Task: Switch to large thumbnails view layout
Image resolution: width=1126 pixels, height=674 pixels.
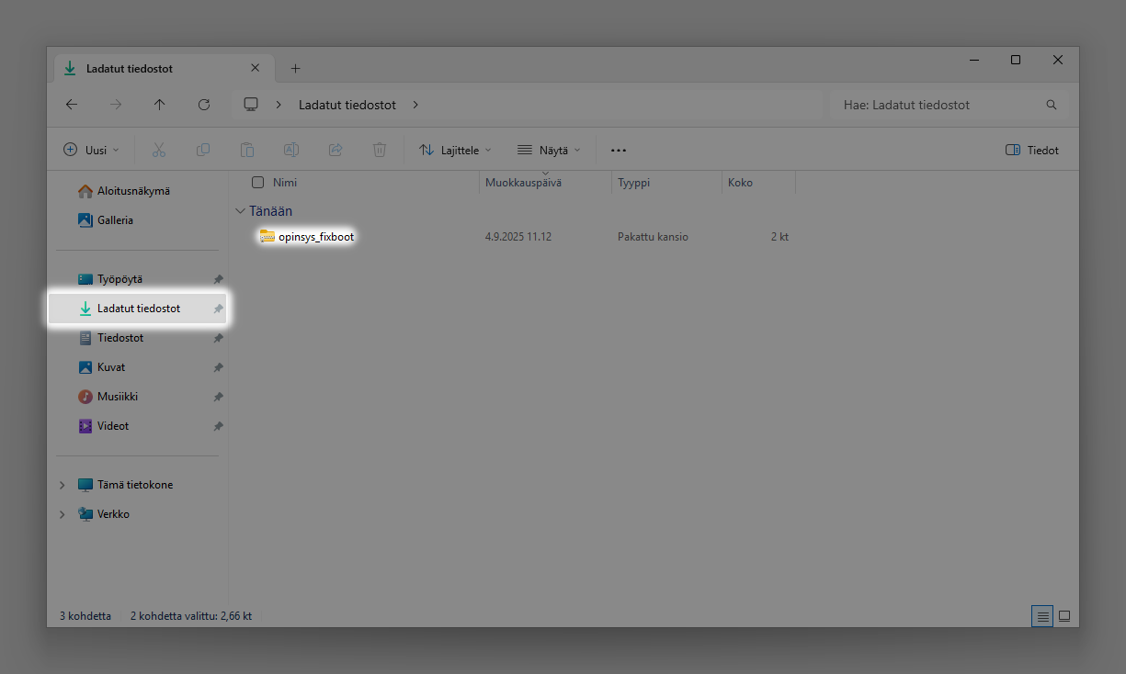Action: coord(1064,616)
